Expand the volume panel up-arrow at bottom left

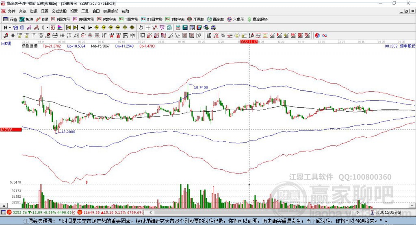[x=4, y=206]
